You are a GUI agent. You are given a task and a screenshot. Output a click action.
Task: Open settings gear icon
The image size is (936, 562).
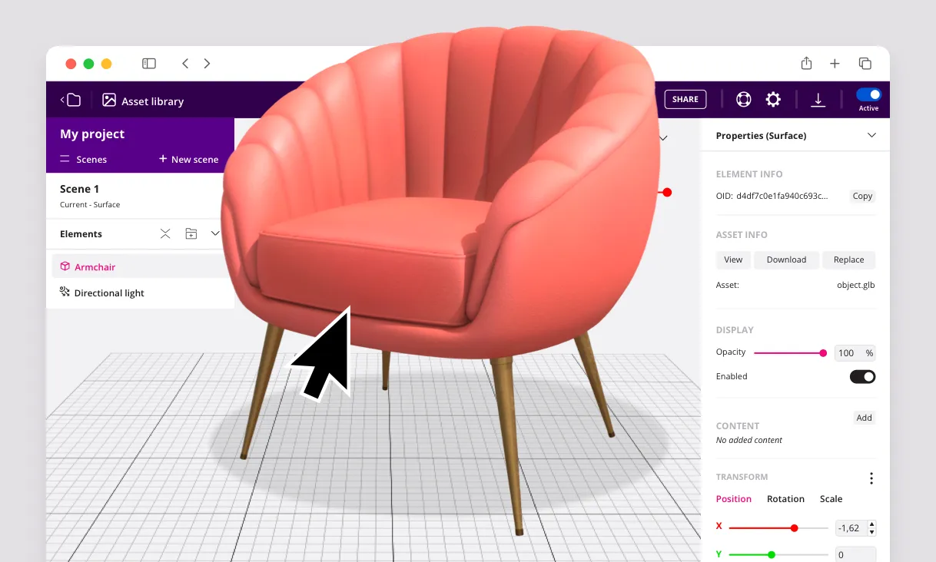pos(773,99)
